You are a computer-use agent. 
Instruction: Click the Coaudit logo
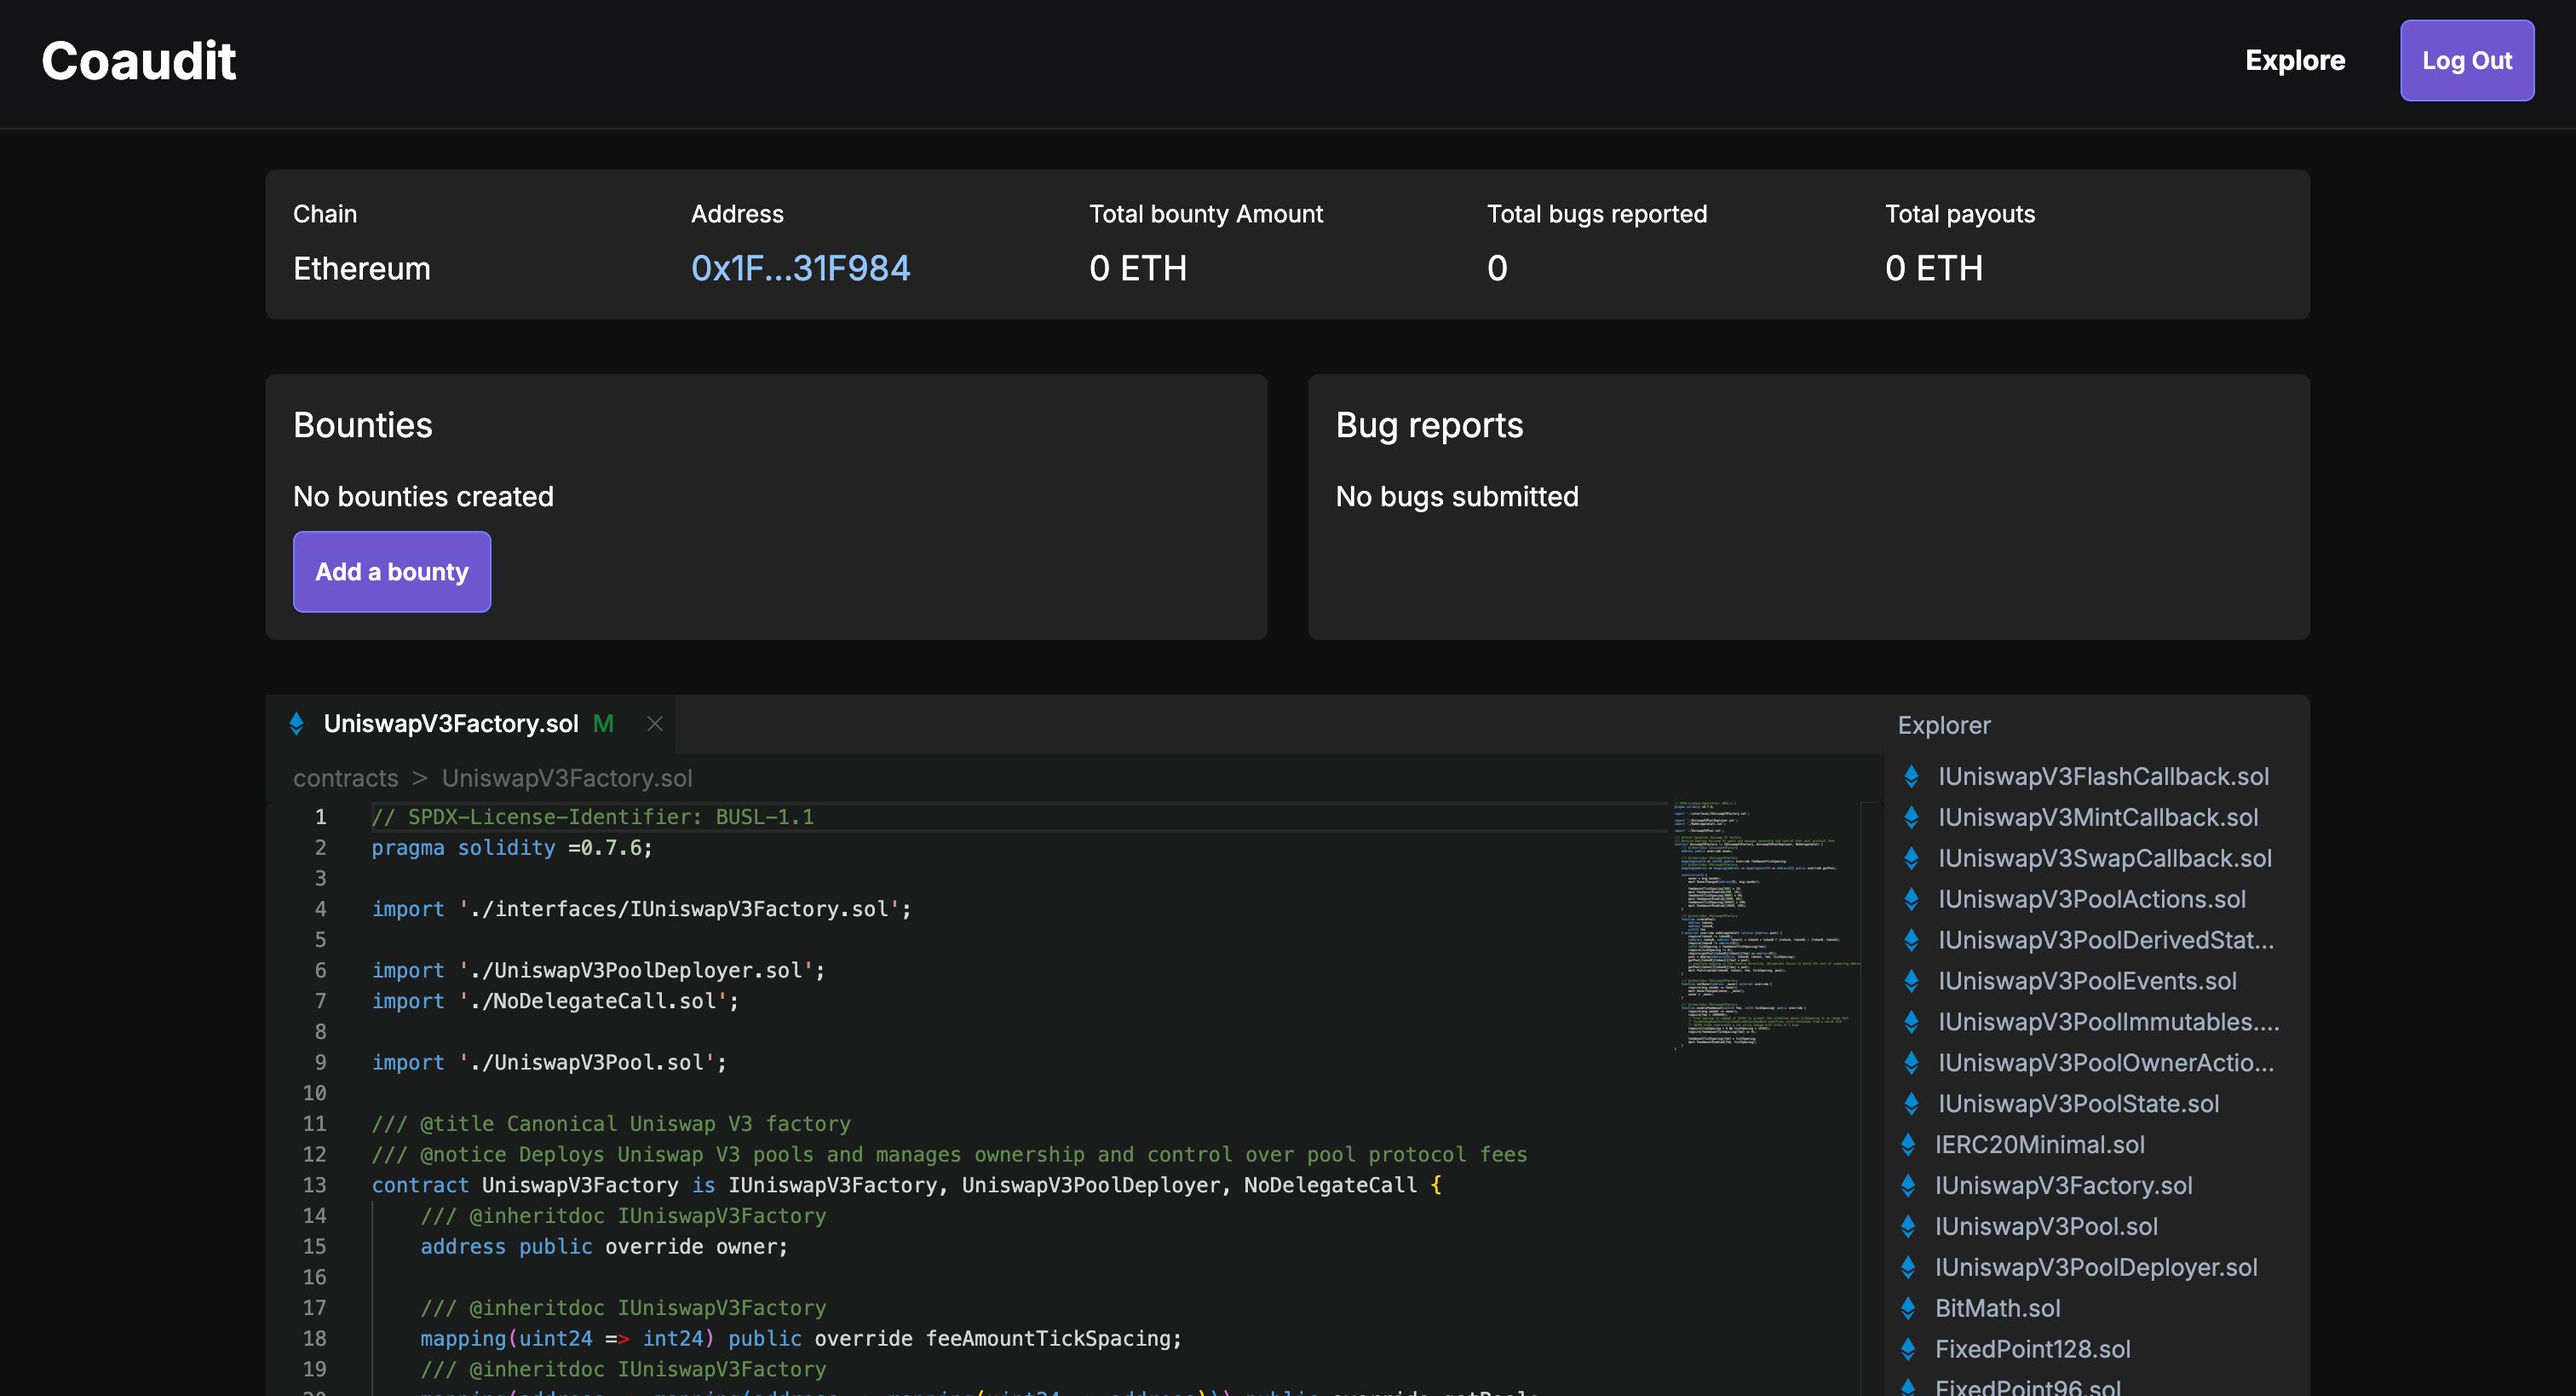click(x=138, y=61)
